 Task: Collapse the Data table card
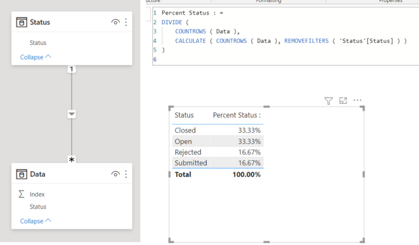pos(36,221)
